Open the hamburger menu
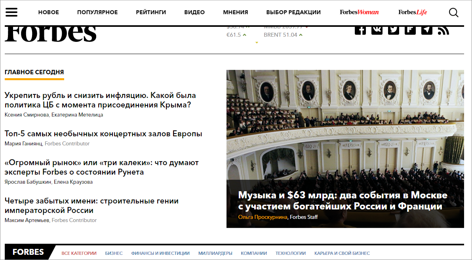 (11, 12)
